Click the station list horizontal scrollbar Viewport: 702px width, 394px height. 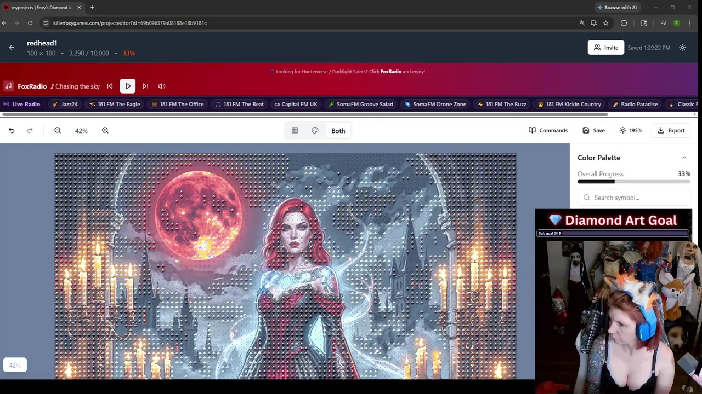pyautogui.click(x=305, y=114)
